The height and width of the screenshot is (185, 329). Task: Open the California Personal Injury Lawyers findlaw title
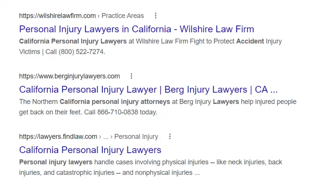click(90, 150)
